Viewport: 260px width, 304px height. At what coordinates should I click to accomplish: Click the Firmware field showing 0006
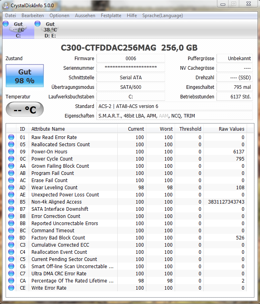[x=131, y=58]
